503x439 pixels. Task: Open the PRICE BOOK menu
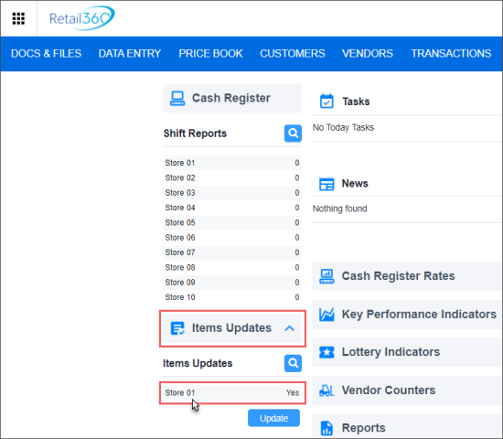tap(210, 54)
